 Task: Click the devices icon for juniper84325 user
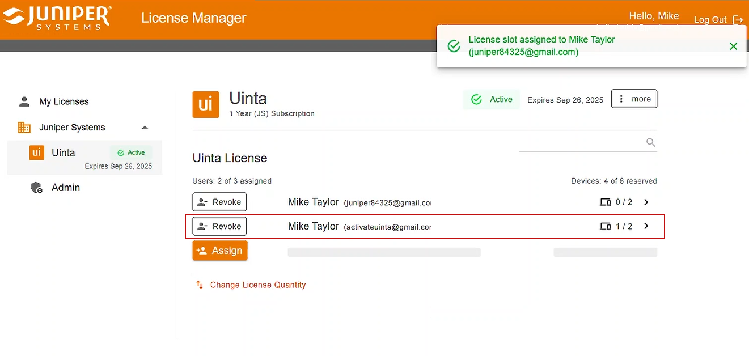605,202
